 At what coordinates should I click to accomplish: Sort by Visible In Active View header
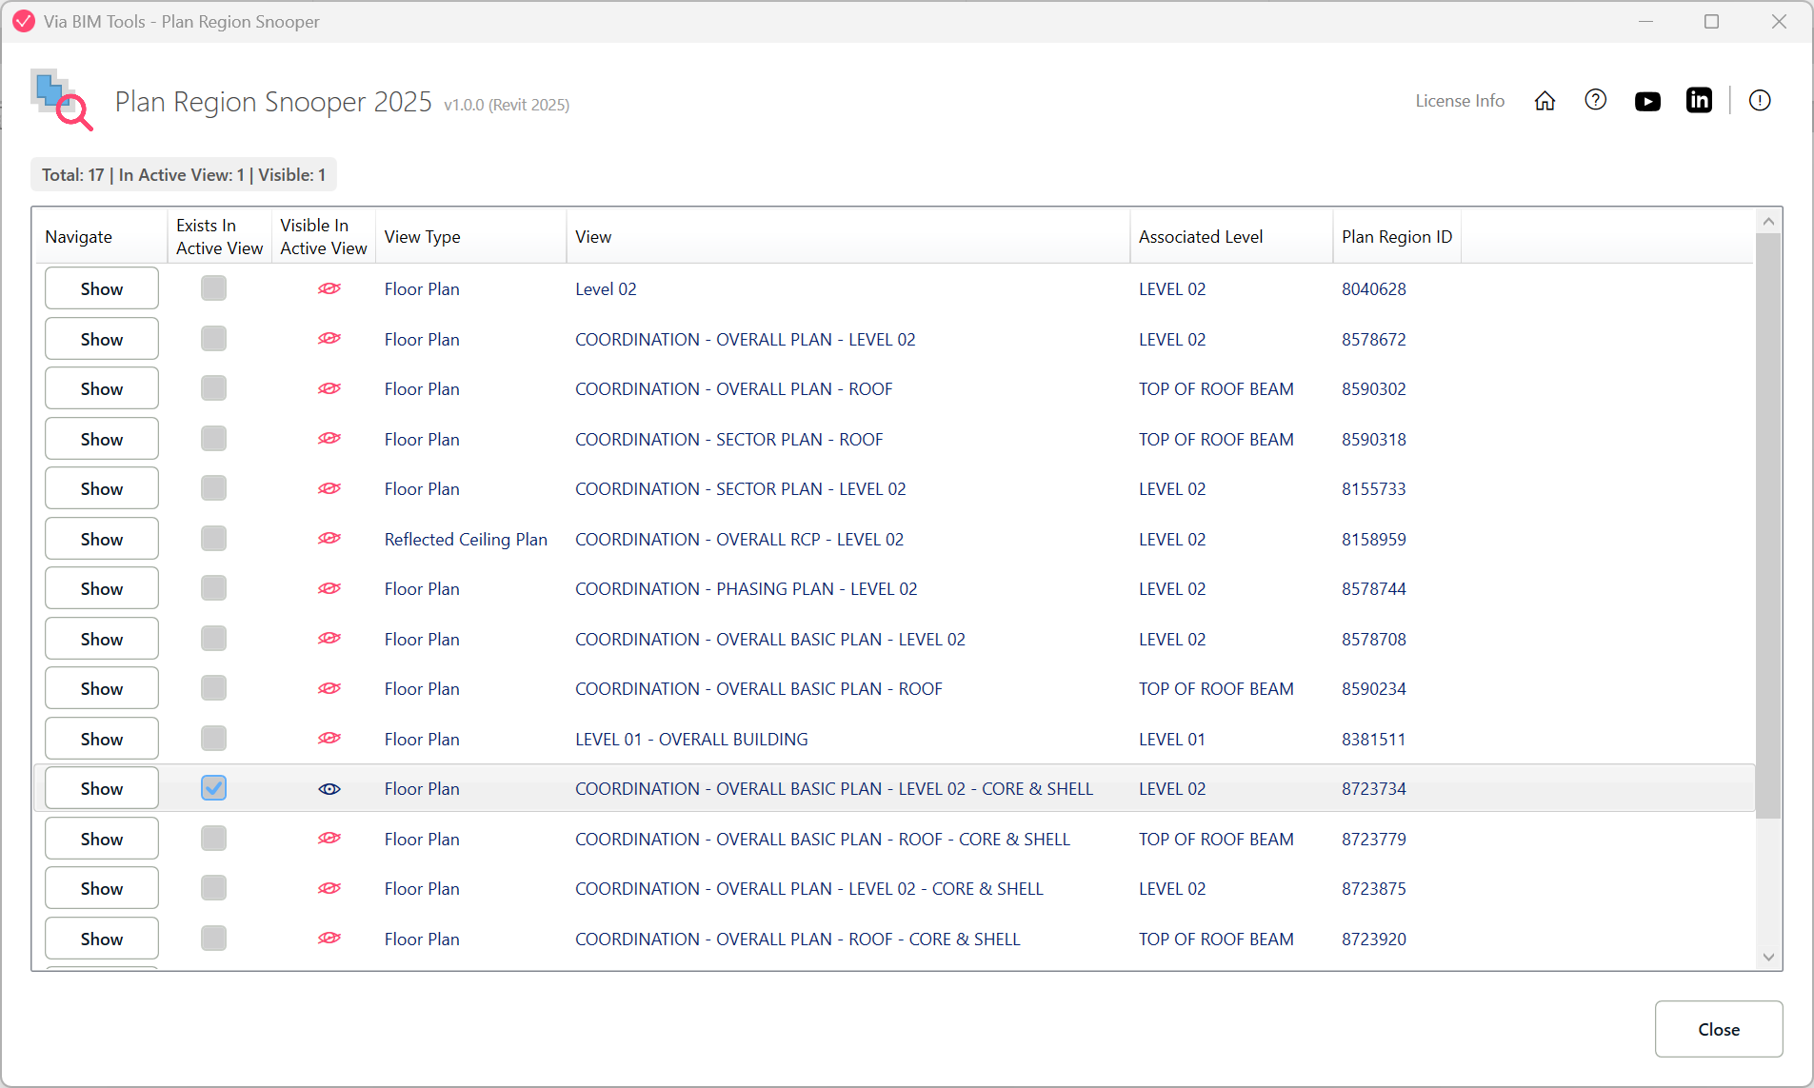(x=324, y=236)
